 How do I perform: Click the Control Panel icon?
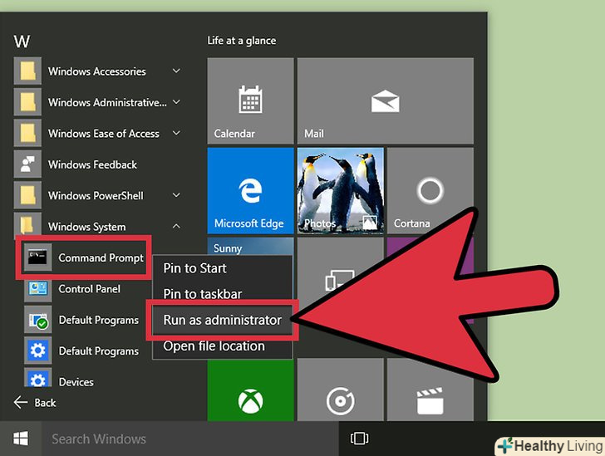click(37, 288)
